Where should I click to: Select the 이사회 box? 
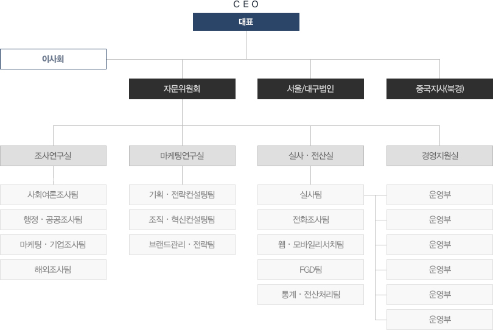coord(53,59)
